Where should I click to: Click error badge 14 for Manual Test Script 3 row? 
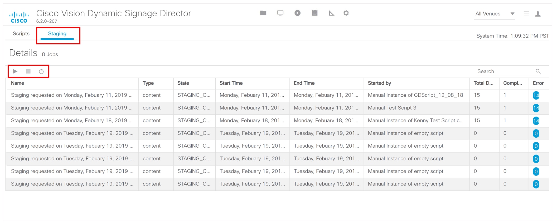coord(536,108)
